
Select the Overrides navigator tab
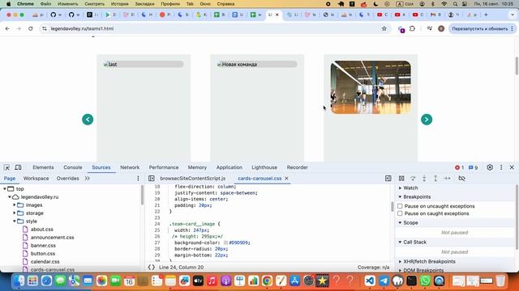68,179
